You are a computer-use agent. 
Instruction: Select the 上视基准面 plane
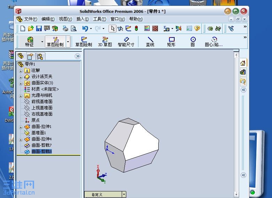pyautogui.click(x=42, y=108)
